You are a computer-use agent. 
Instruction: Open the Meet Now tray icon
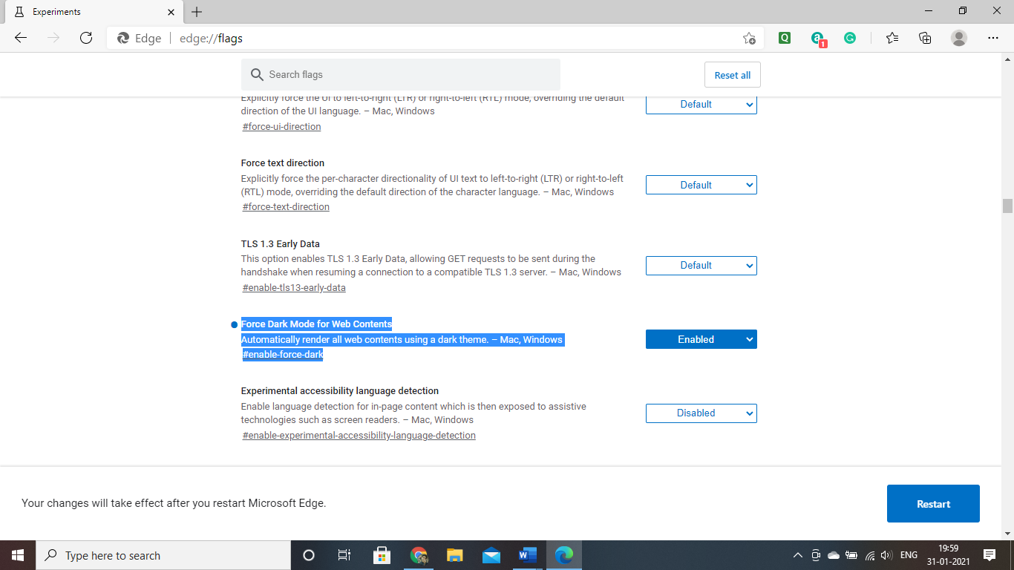(x=816, y=555)
